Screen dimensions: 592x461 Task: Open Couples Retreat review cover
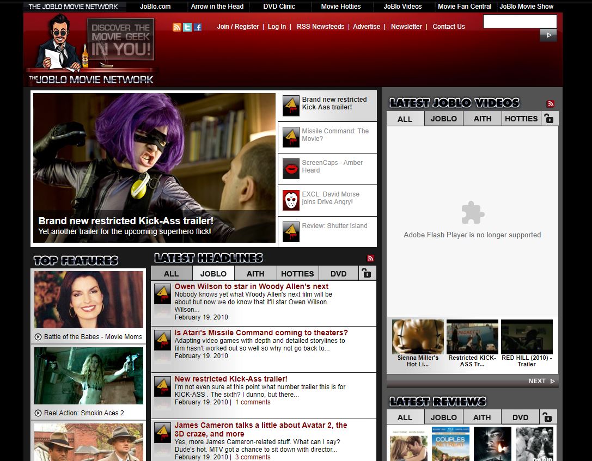[450, 444]
